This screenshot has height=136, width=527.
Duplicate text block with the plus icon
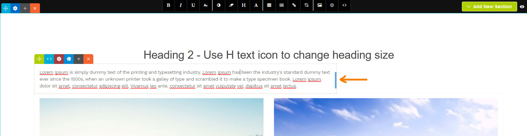[x=79, y=59]
